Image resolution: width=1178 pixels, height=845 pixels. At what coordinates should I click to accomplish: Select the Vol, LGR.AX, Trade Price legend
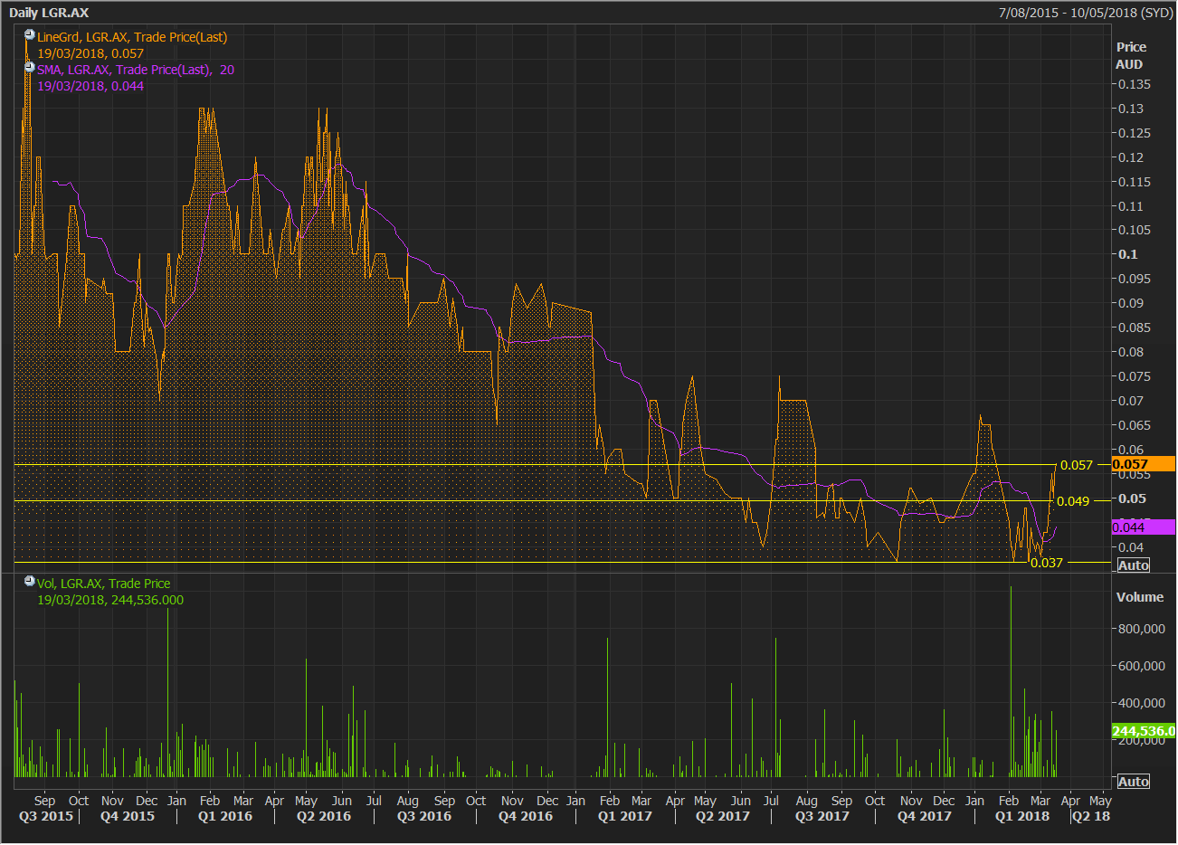(103, 584)
